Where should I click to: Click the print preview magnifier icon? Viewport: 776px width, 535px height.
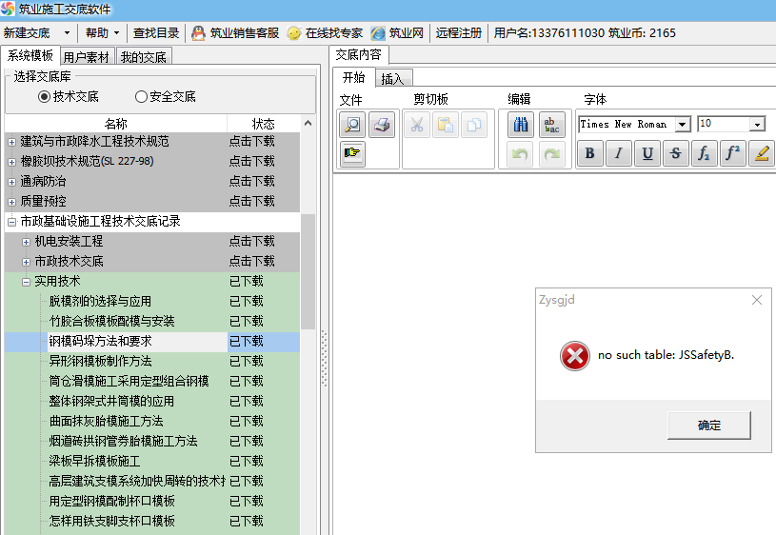click(353, 125)
